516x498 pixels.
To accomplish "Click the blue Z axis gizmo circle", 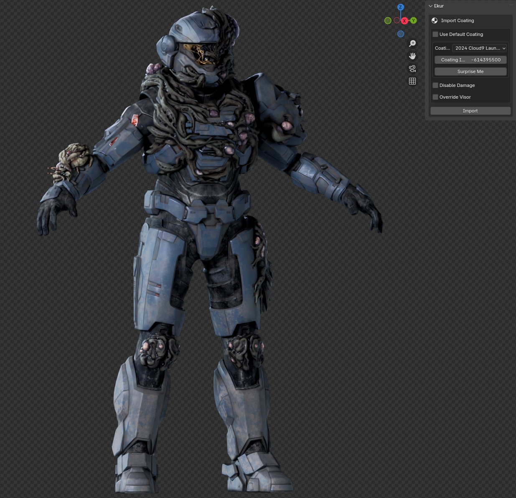I will [400, 7].
